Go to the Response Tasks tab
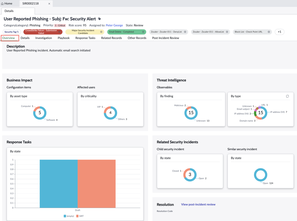297x221 pixels. click(85, 38)
